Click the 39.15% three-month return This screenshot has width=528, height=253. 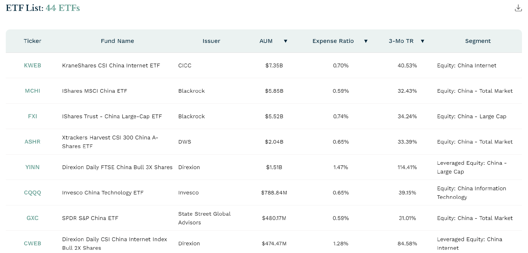point(407,193)
